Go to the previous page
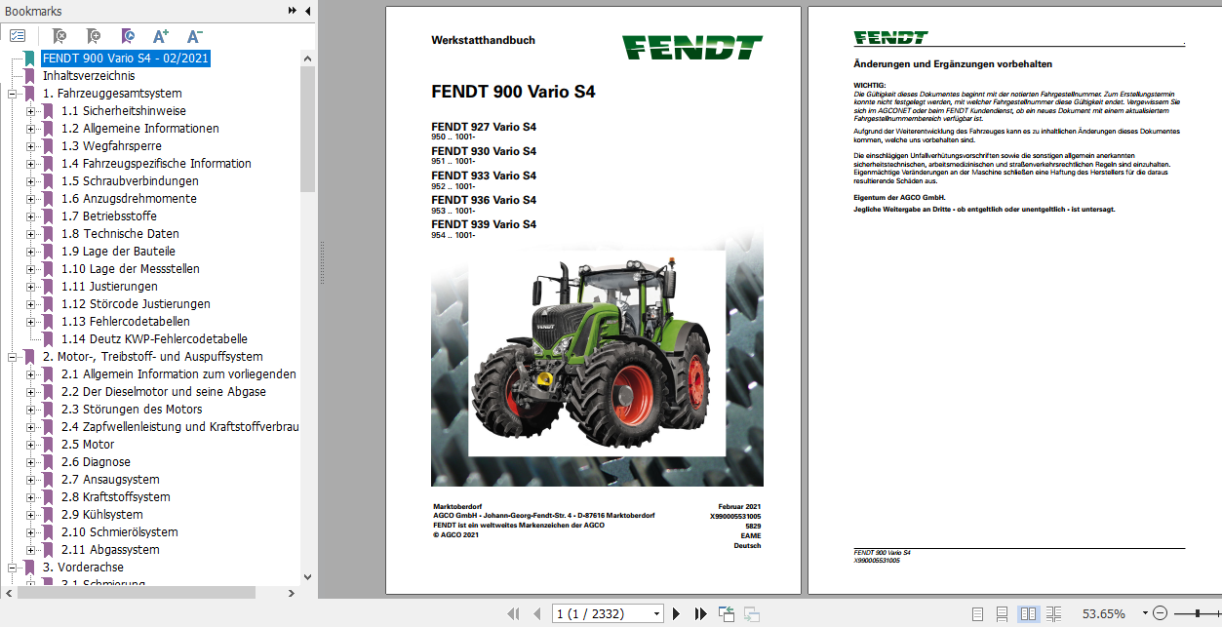1222x627 pixels. (x=536, y=613)
